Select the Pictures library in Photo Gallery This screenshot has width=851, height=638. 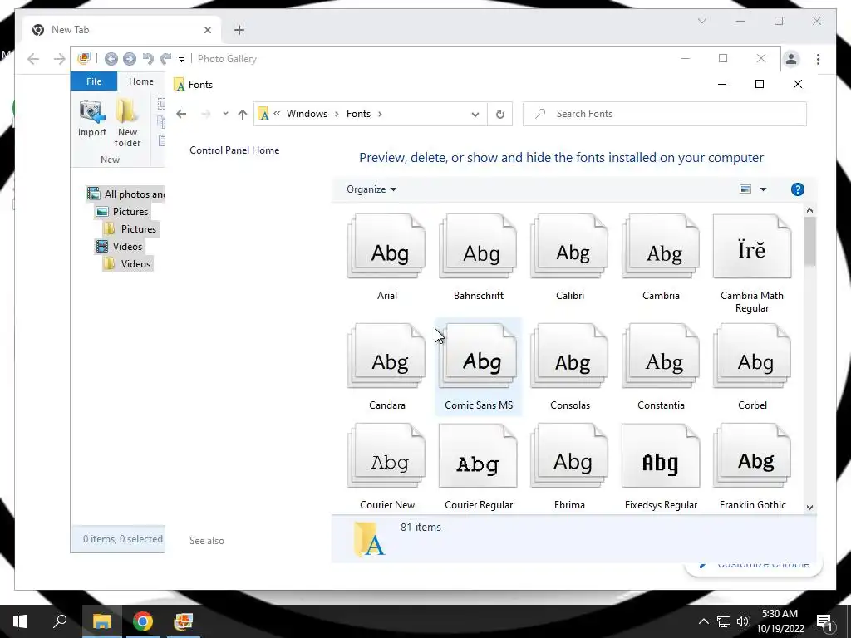coord(123,212)
